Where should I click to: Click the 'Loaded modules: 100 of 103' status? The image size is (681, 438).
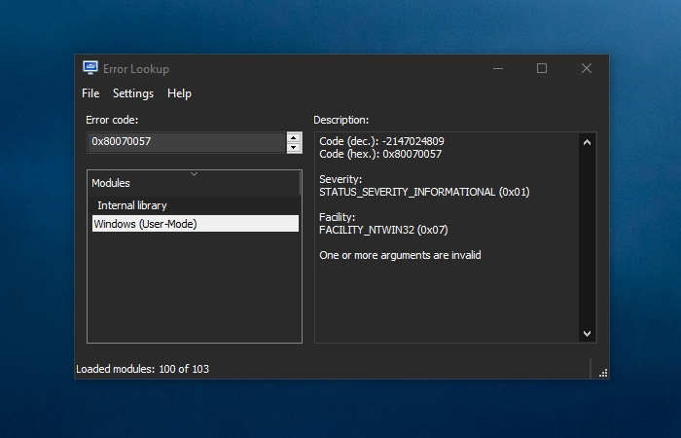click(x=142, y=369)
